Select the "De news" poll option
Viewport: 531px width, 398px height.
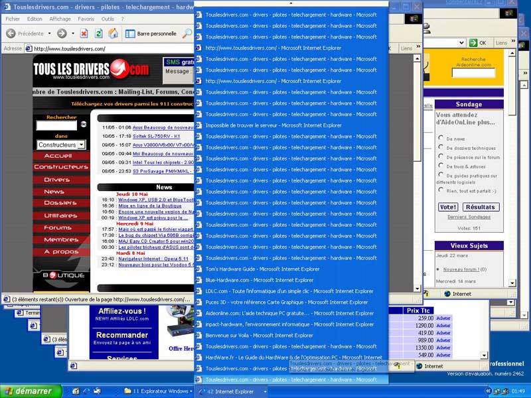click(441, 138)
